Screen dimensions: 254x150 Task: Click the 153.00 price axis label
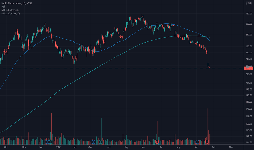[x=249, y=130]
